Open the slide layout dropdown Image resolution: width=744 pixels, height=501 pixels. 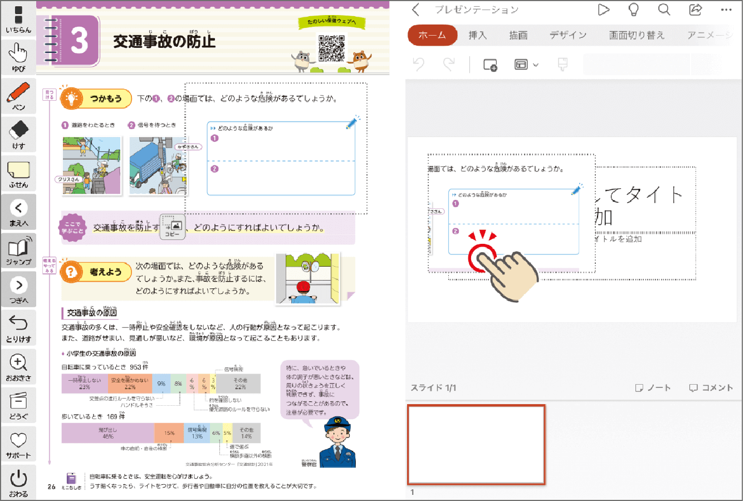(x=526, y=65)
